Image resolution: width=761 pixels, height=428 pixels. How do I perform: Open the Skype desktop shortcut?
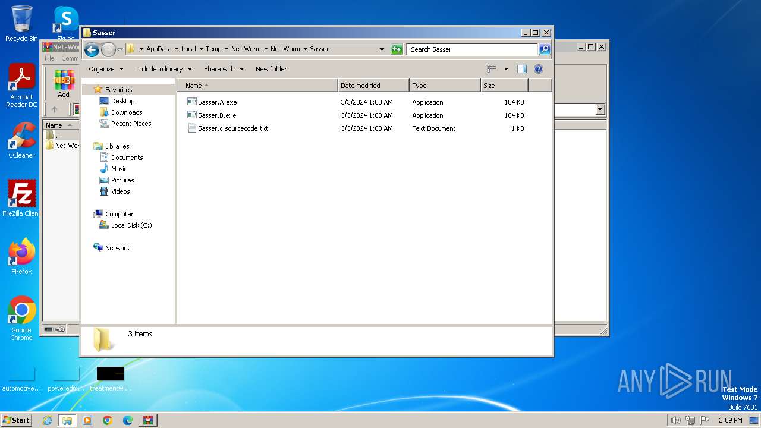65,24
